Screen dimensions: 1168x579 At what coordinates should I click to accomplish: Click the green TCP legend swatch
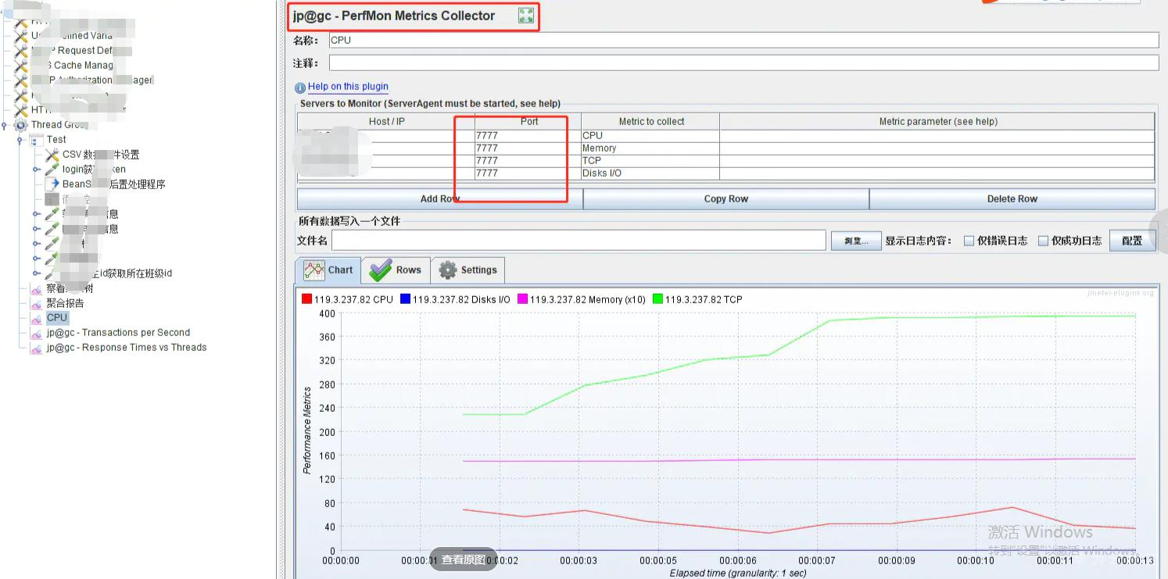pyautogui.click(x=657, y=299)
